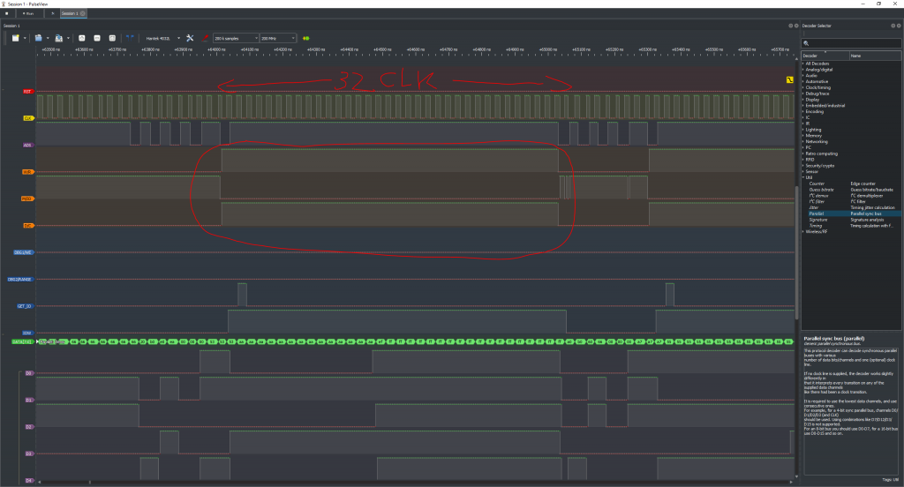This screenshot has height=487, width=904.
Task: Click the Decoder Selector float icon
Action: [893, 26]
